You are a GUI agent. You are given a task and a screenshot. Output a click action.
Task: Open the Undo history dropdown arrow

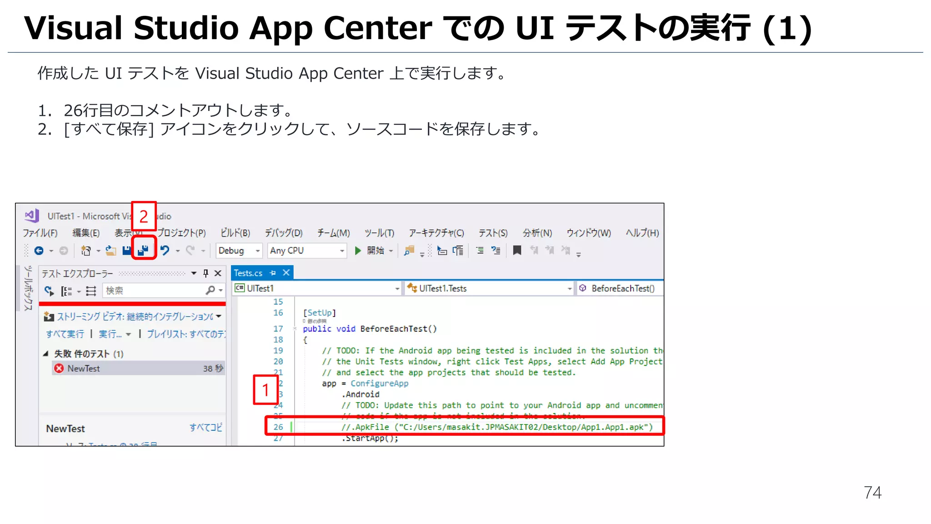coord(178,251)
